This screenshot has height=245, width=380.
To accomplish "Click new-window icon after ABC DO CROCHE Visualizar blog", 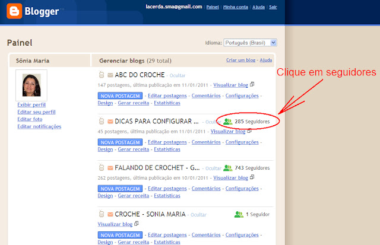I will [x=252, y=84].
